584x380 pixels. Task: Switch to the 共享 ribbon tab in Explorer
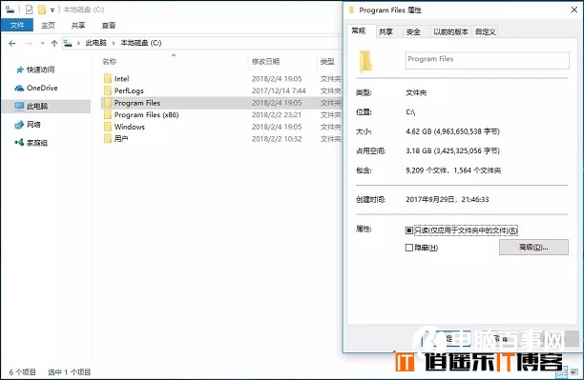78,26
